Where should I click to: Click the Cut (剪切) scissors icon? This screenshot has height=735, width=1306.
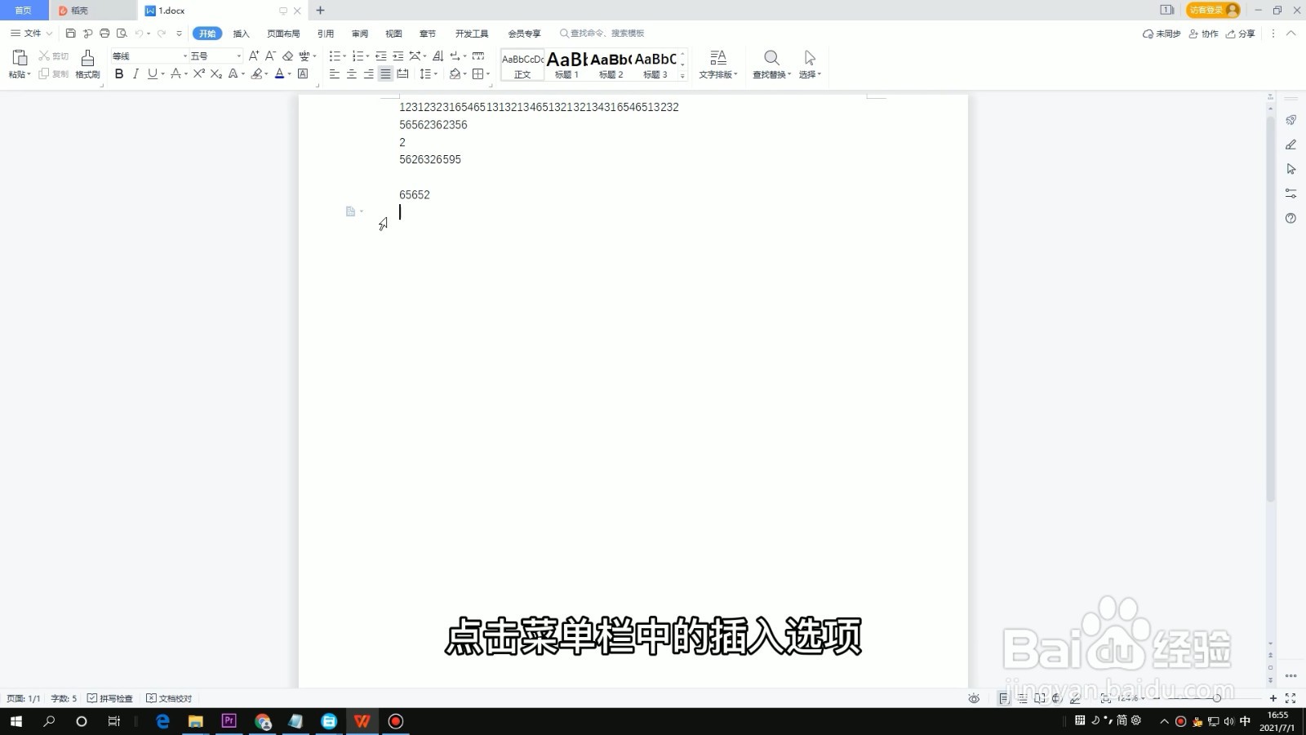(44, 56)
